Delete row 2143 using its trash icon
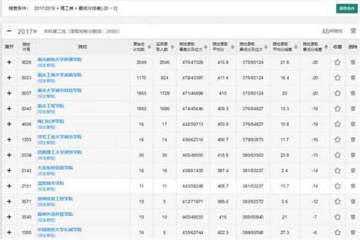360x240 pixels. 353,170
